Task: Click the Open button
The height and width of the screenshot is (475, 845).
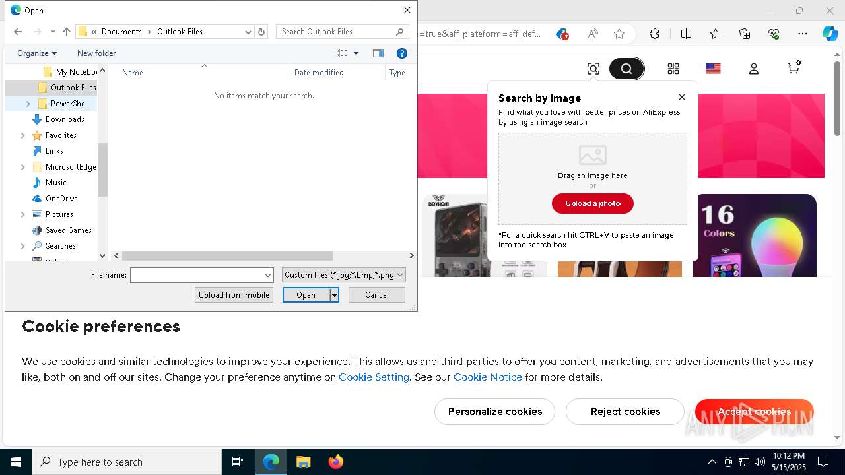Action: click(x=306, y=295)
